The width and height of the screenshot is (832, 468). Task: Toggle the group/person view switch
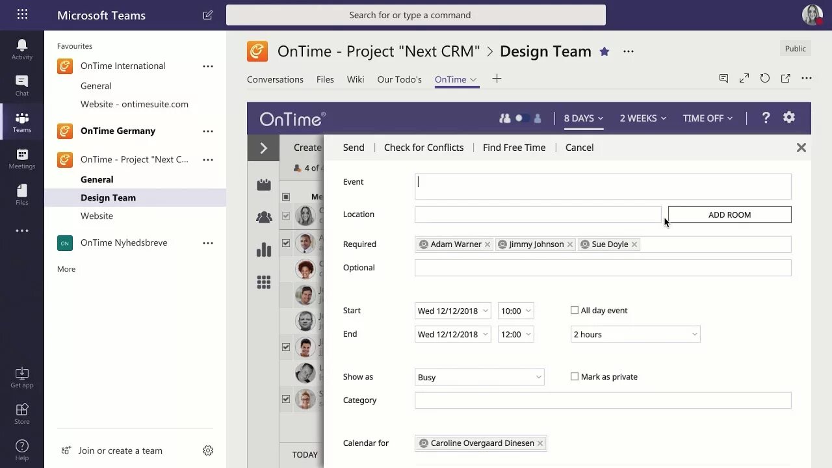point(522,118)
